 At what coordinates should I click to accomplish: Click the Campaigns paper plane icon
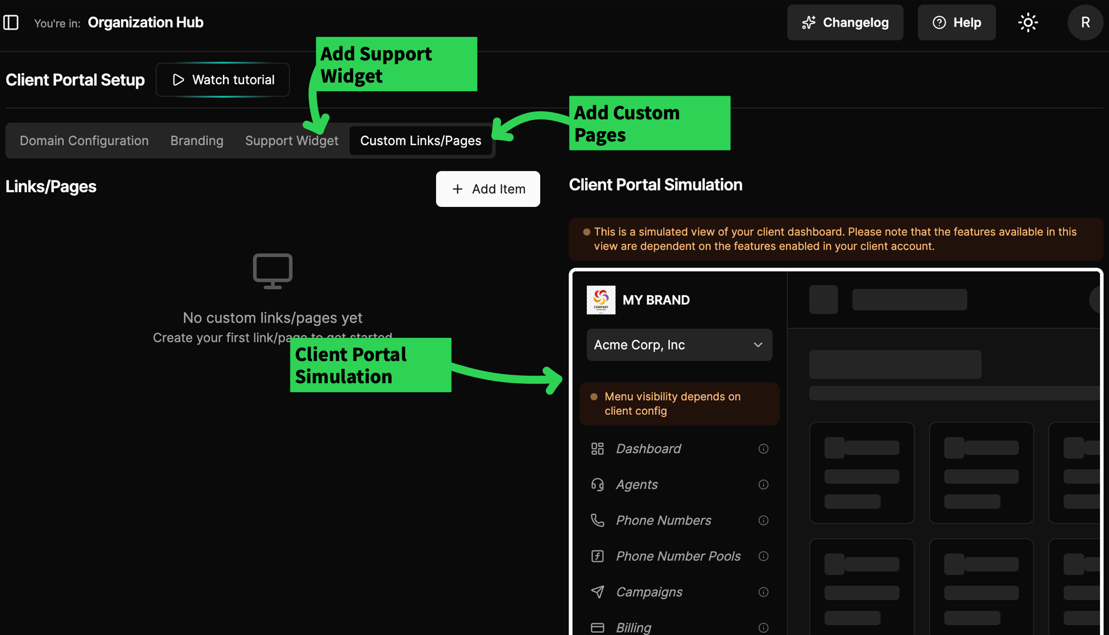[x=597, y=592]
